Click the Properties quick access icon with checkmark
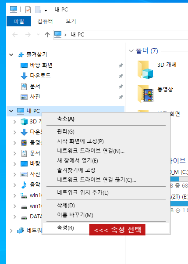 [28, 10]
